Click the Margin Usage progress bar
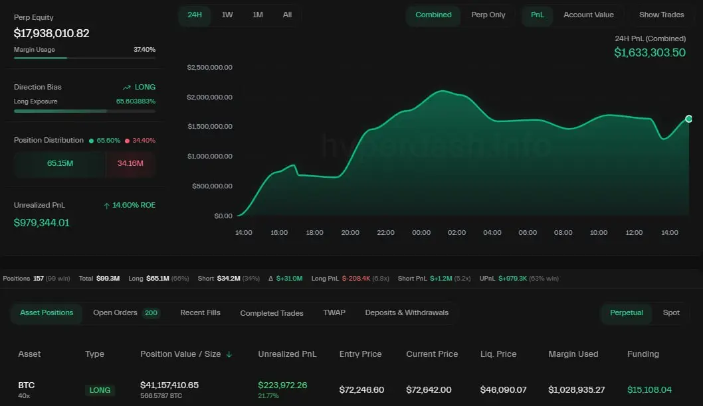The width and height of the screenshot is (703, 406). click(85, 58)
